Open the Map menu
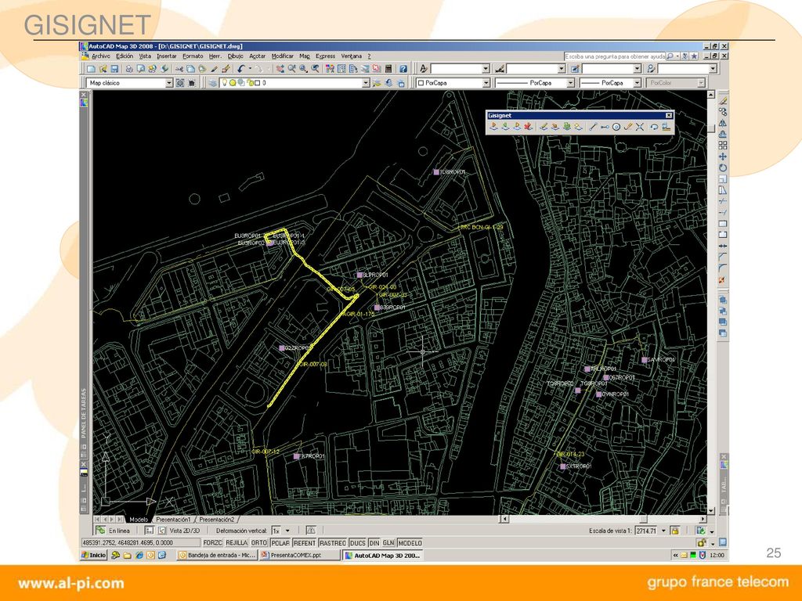The height and width of the screenshot is (601, 802). [x=305, y=56]
